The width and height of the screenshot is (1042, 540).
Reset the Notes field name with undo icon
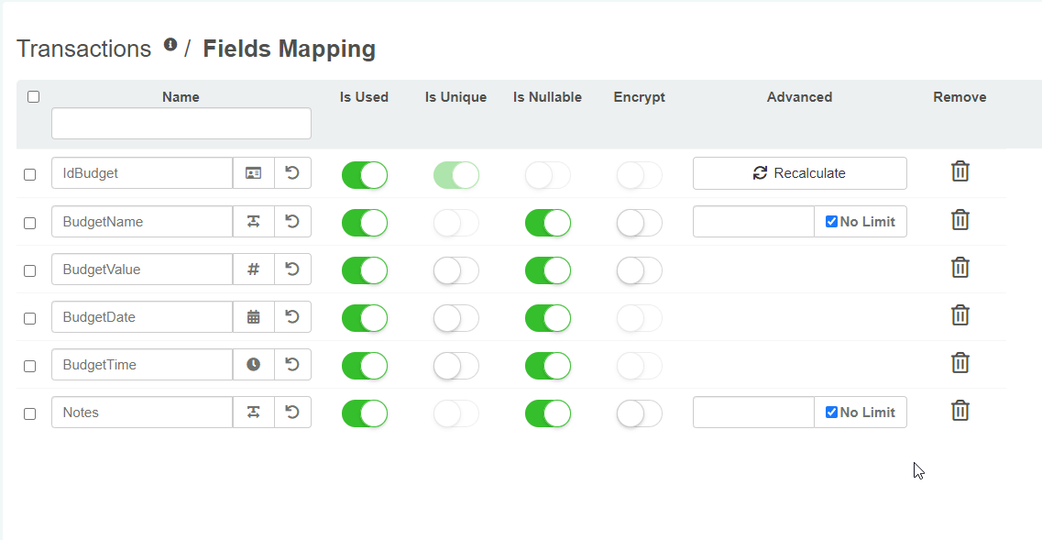click(292, 413)
